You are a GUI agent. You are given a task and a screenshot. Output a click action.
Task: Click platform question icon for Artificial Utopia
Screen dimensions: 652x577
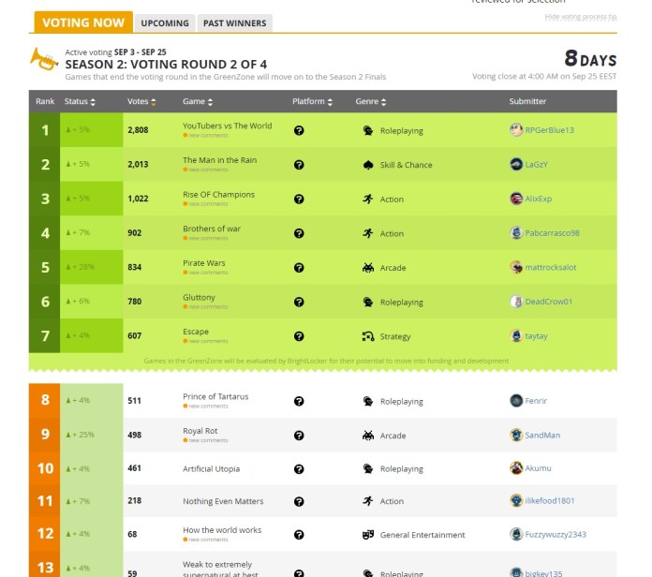(299, 469)
